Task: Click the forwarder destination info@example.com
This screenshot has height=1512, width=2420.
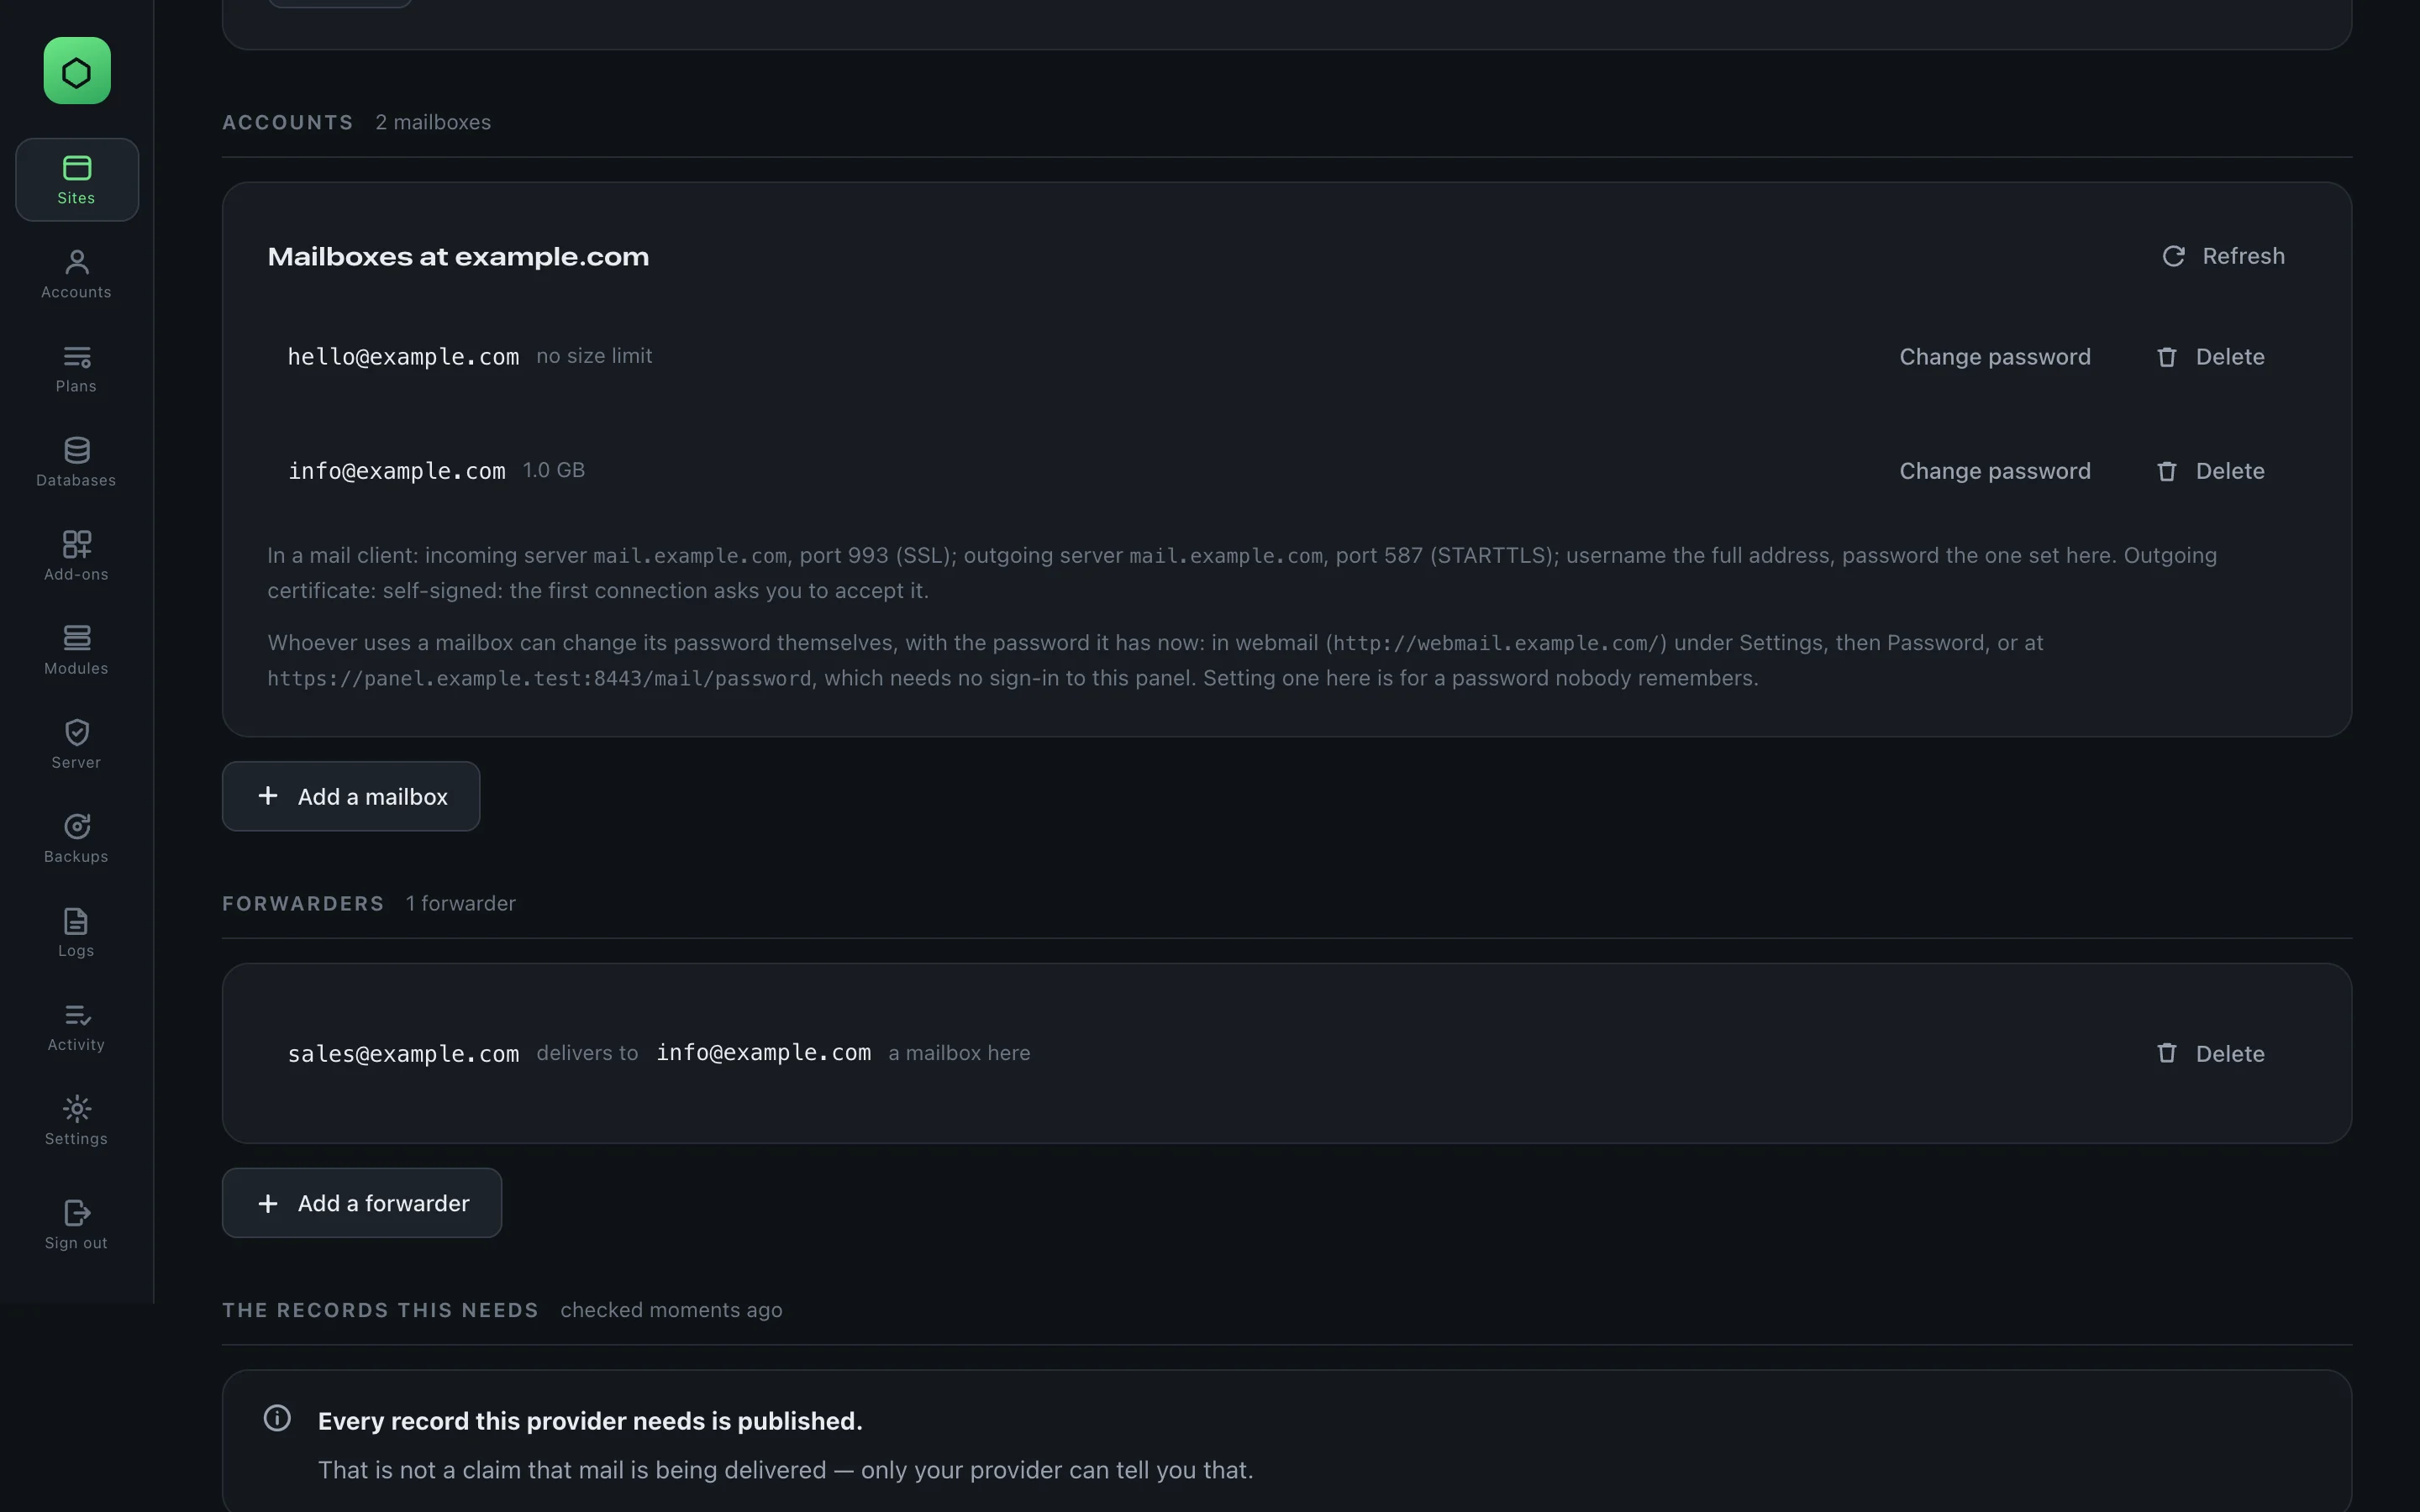Action: point(763,1053)
